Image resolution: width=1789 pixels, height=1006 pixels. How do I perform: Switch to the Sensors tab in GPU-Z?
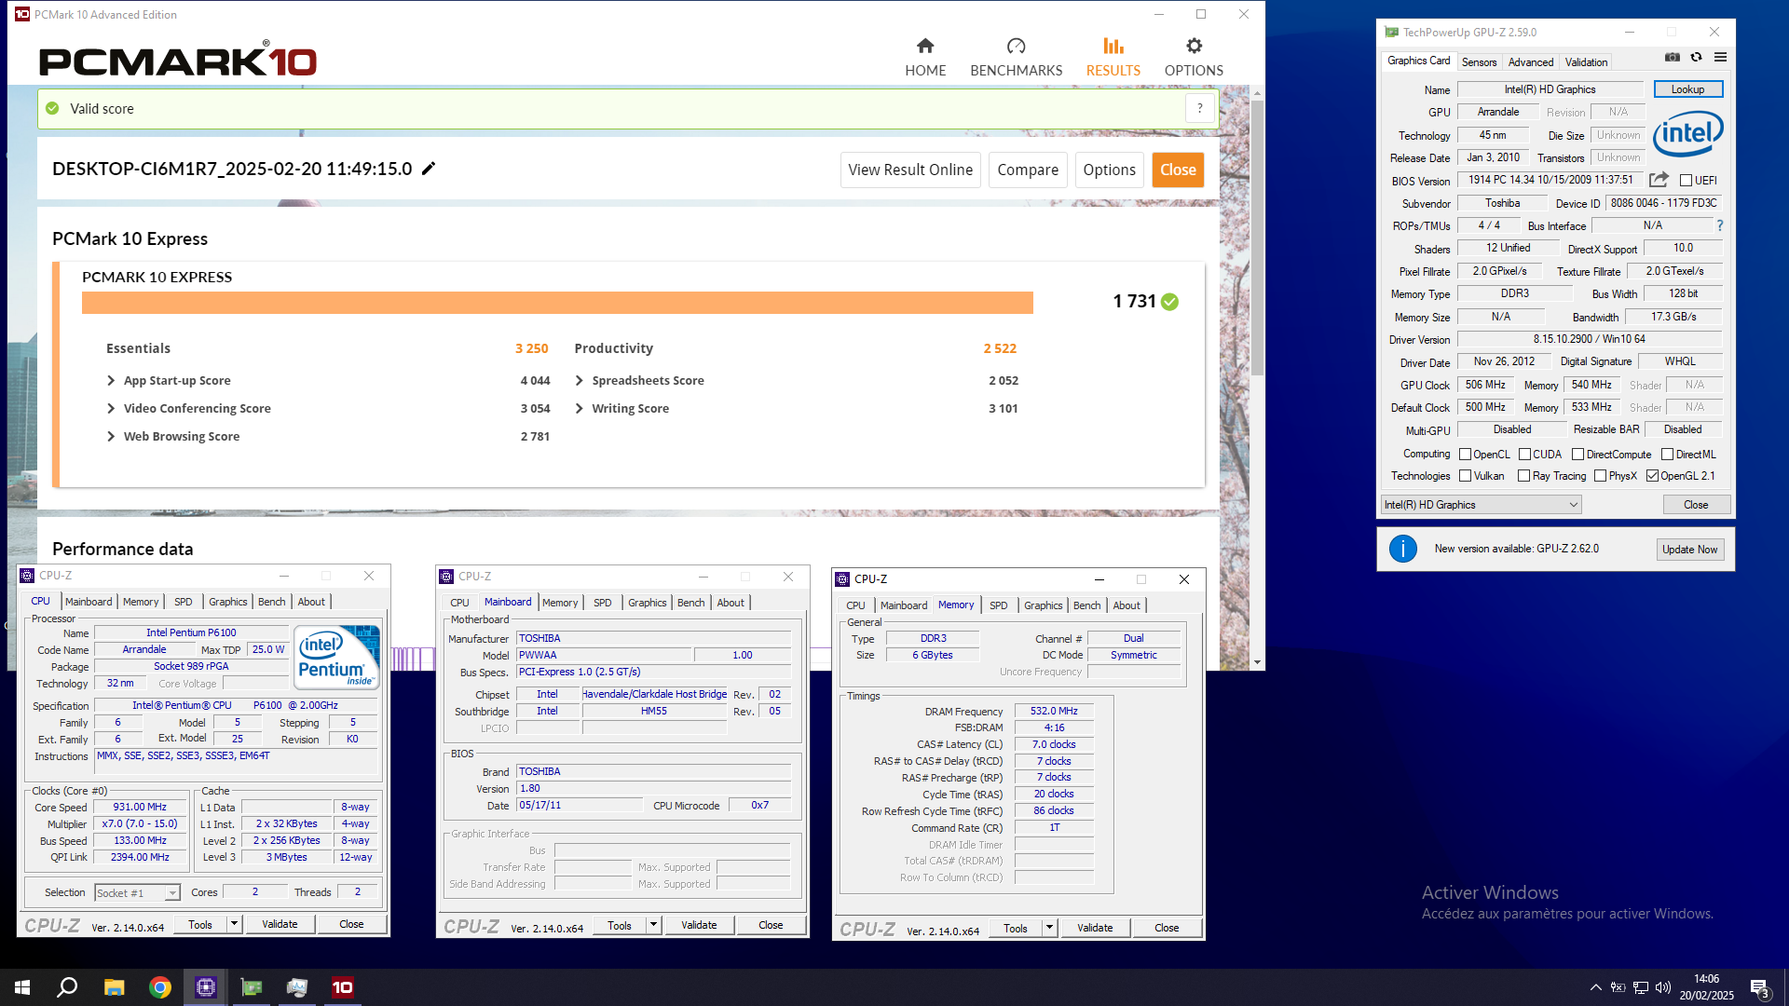point(1479,62)
